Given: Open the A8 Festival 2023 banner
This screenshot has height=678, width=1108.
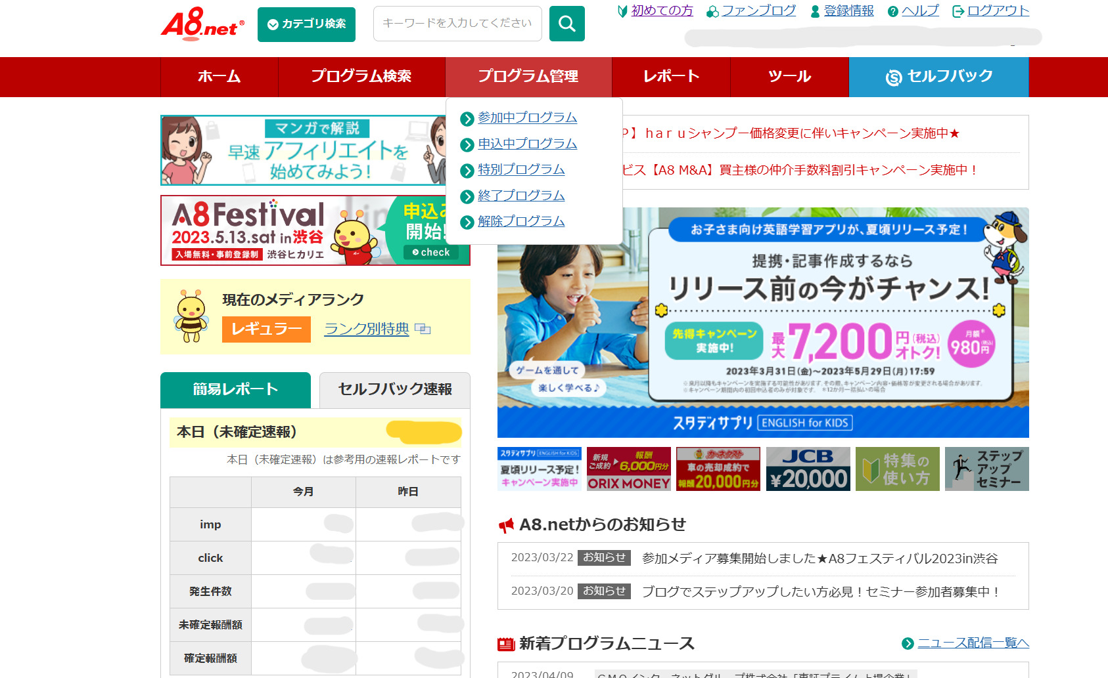Looking at the screenshot, I should (x=276, y=230).
